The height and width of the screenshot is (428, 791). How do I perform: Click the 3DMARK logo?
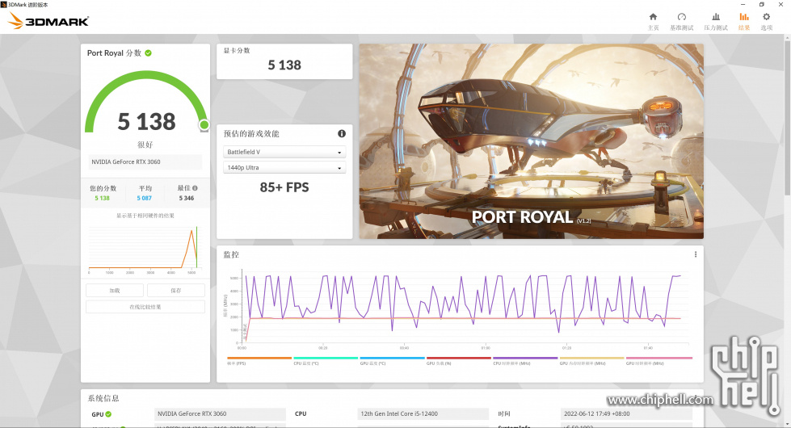coord(49,21)
